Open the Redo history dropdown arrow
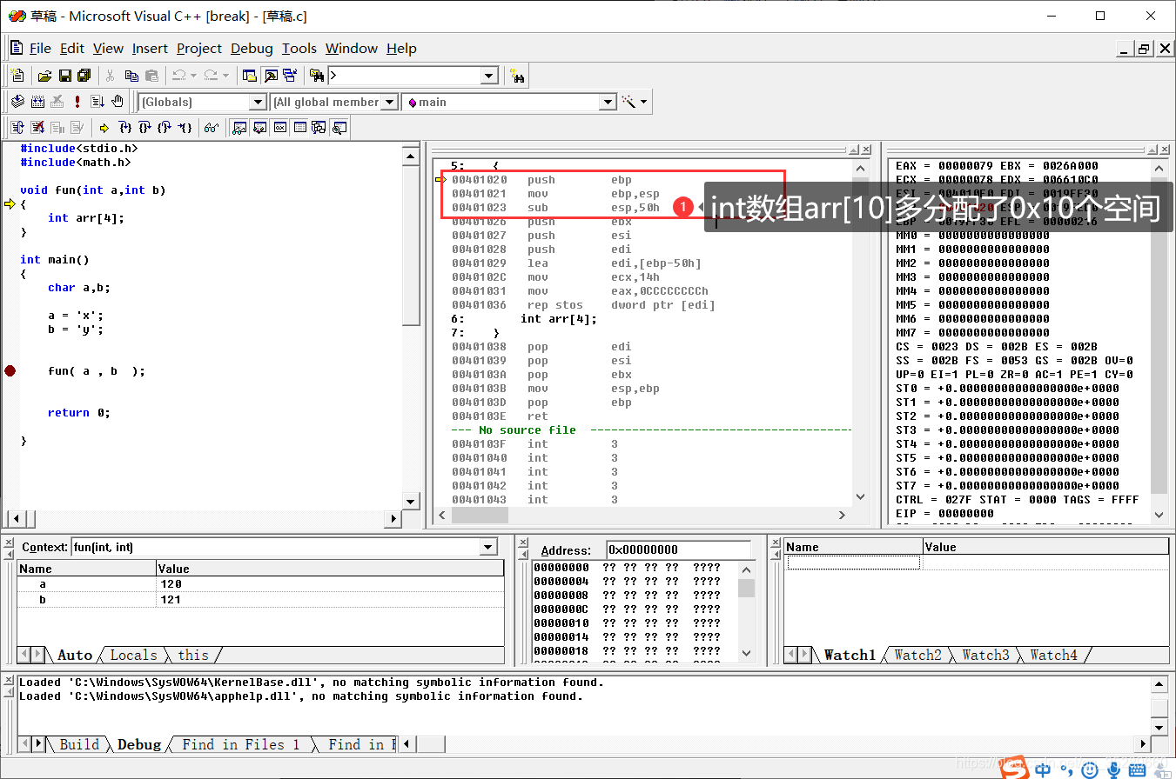1176x779 pixels. [x=225, y=76]
